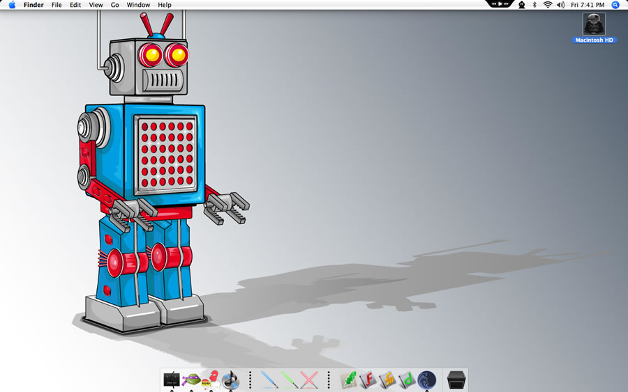Image resolution: width=628 pixels, height=392 pixels.
Task: Open the Window menu
Action: [x=138, y=5]
